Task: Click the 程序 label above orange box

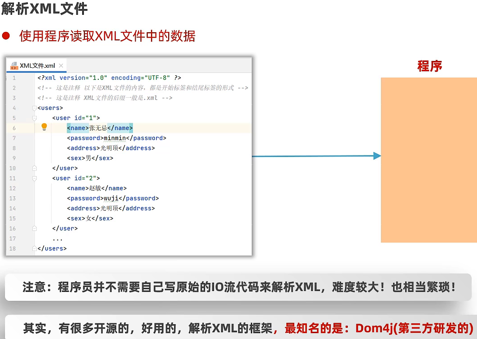Action: coord(429,66)
